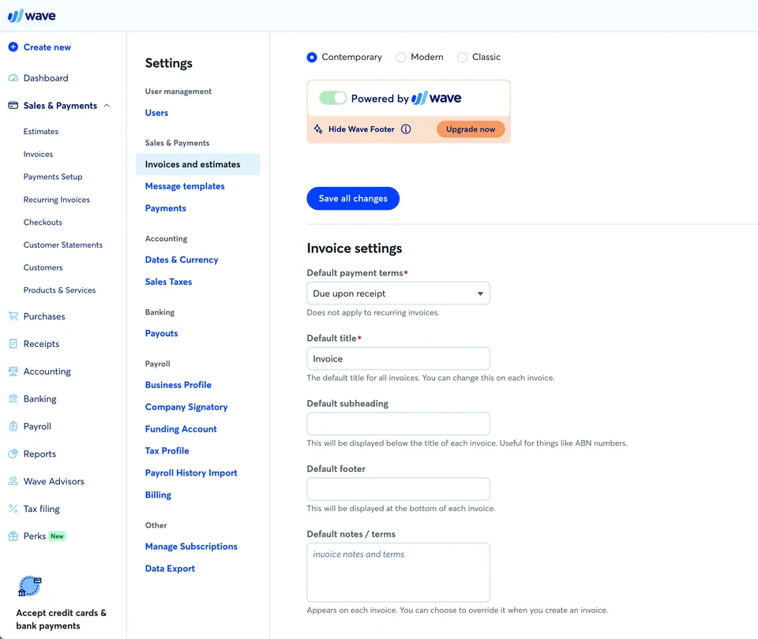This screenshot has width=758, height=639.
Task: Open Estimates in the sidebar
Action: [x=41, y=132]
